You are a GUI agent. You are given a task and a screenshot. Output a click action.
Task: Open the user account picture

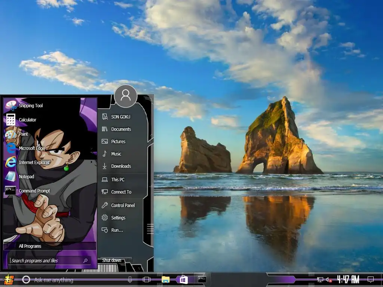[126, 96]
